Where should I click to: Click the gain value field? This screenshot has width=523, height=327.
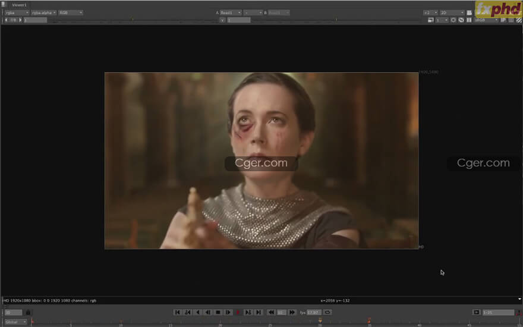(x=35, y=20)
